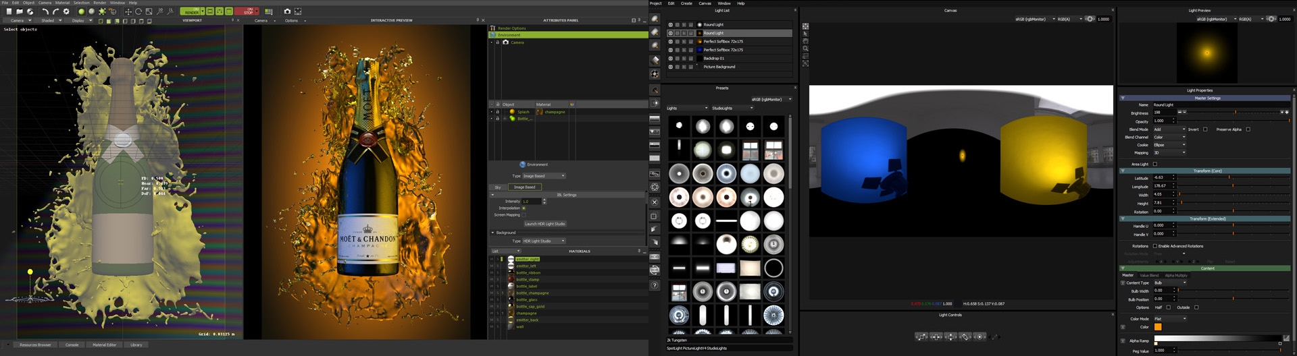Open the File menu

[5, 3]
